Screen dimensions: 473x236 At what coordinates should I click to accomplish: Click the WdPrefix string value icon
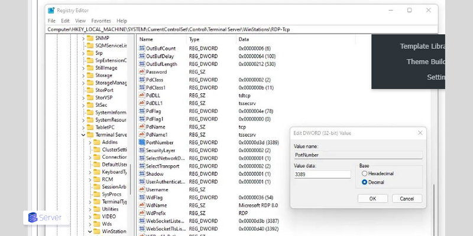coord(142,213)
